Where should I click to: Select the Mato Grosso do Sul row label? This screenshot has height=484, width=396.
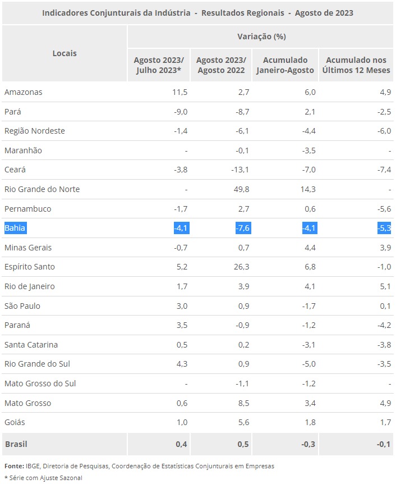pos(40,383)
